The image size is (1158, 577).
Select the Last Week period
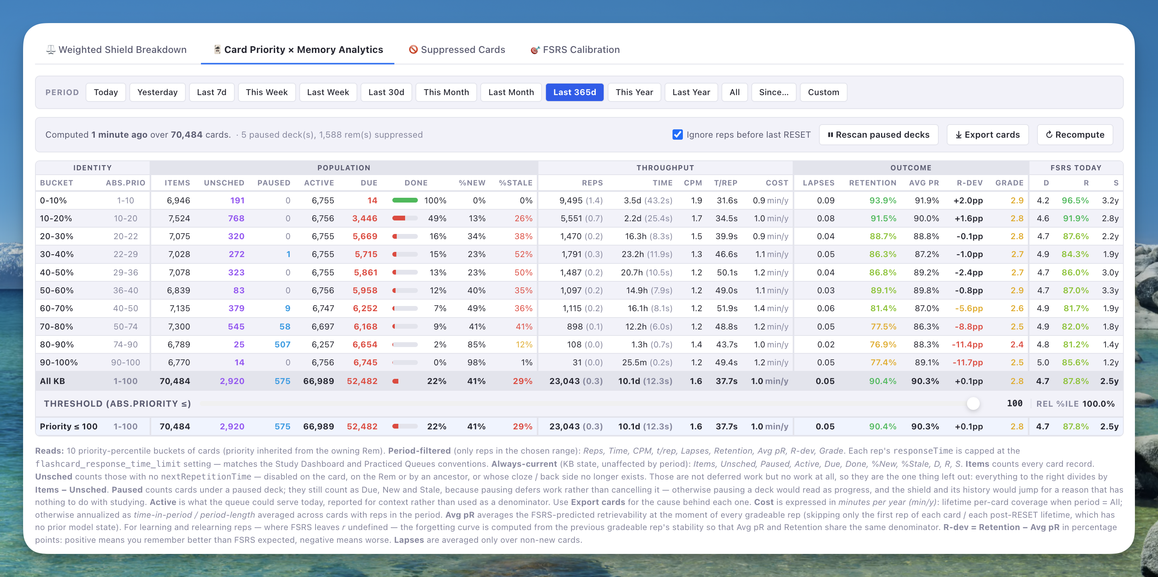pos(328,92)
